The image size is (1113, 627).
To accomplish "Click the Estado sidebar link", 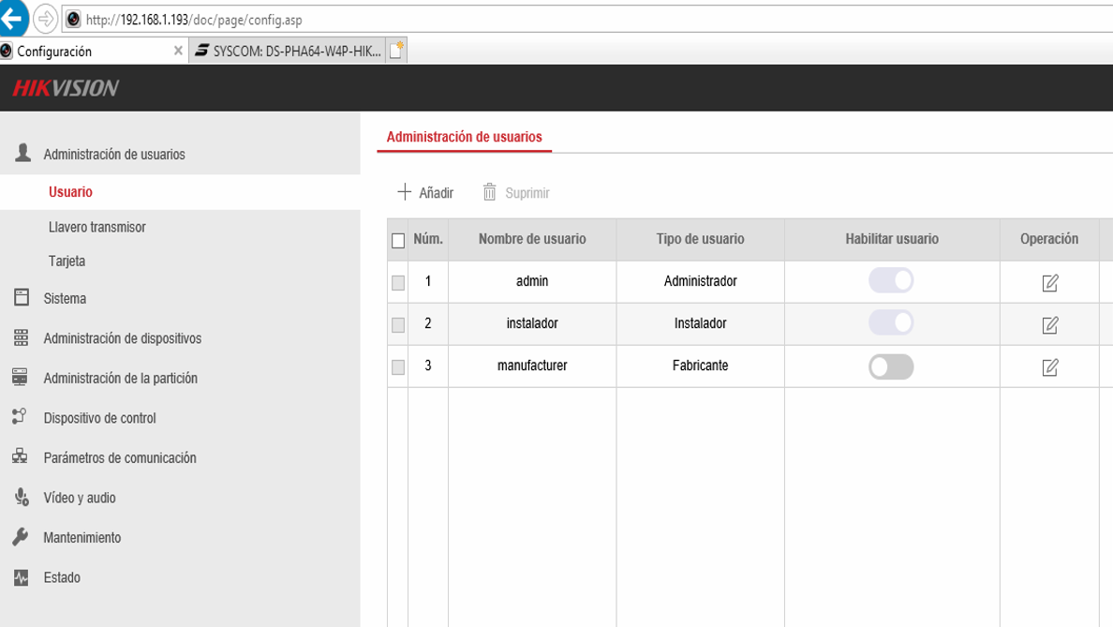I will click(x=62, y=577).
